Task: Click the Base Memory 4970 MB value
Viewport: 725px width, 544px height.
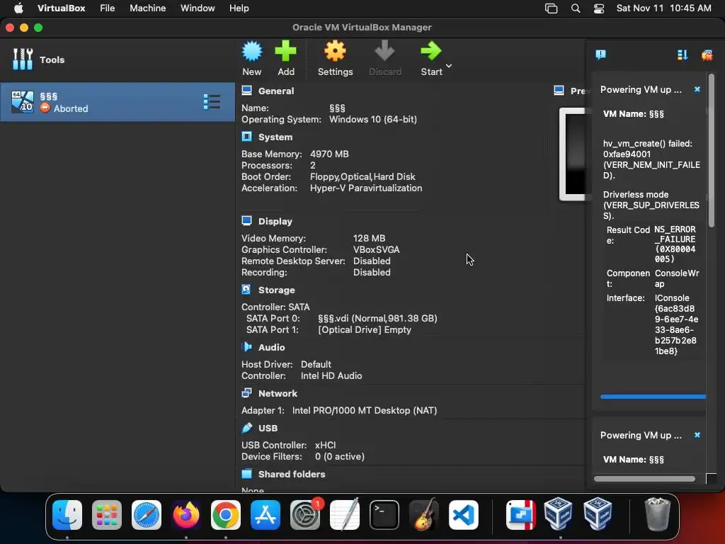Action: (329, 154)
